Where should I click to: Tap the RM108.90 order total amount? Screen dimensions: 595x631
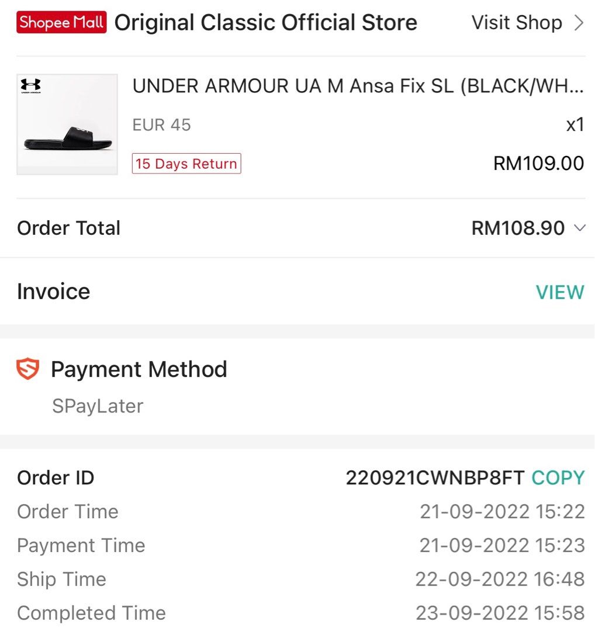(518, 228)
